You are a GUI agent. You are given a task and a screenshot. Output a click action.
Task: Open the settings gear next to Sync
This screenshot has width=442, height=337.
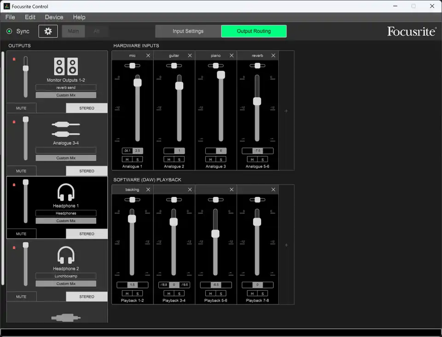pos(49,31)
